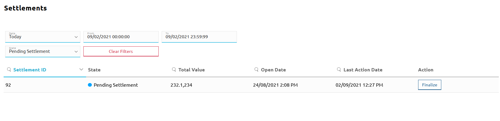Select settlement ID 92 cell
500x121 pixels.
pyautogui.click(x=8, y=85)
